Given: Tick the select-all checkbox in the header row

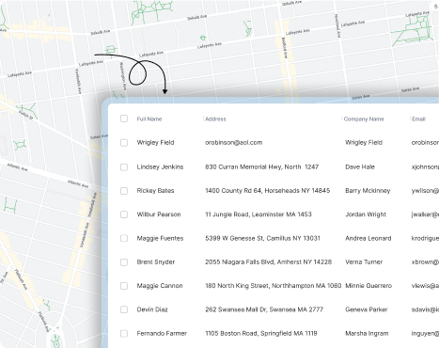Looking at the screenshot, I should [x=124, y=119].
